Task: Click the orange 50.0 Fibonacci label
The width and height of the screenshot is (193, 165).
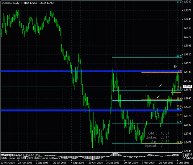Action: [179, 107]
